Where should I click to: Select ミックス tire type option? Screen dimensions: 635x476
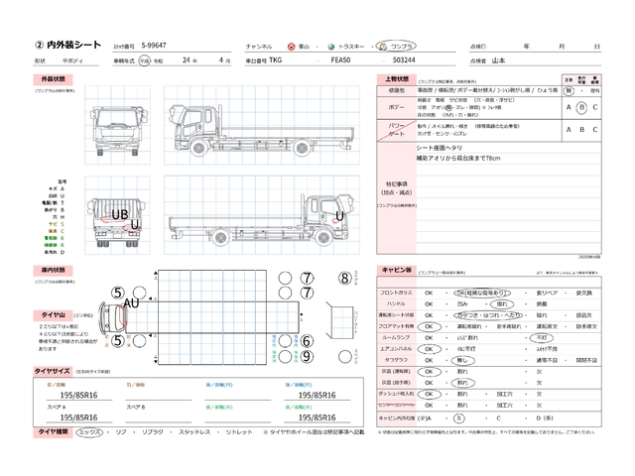point(90,432)
